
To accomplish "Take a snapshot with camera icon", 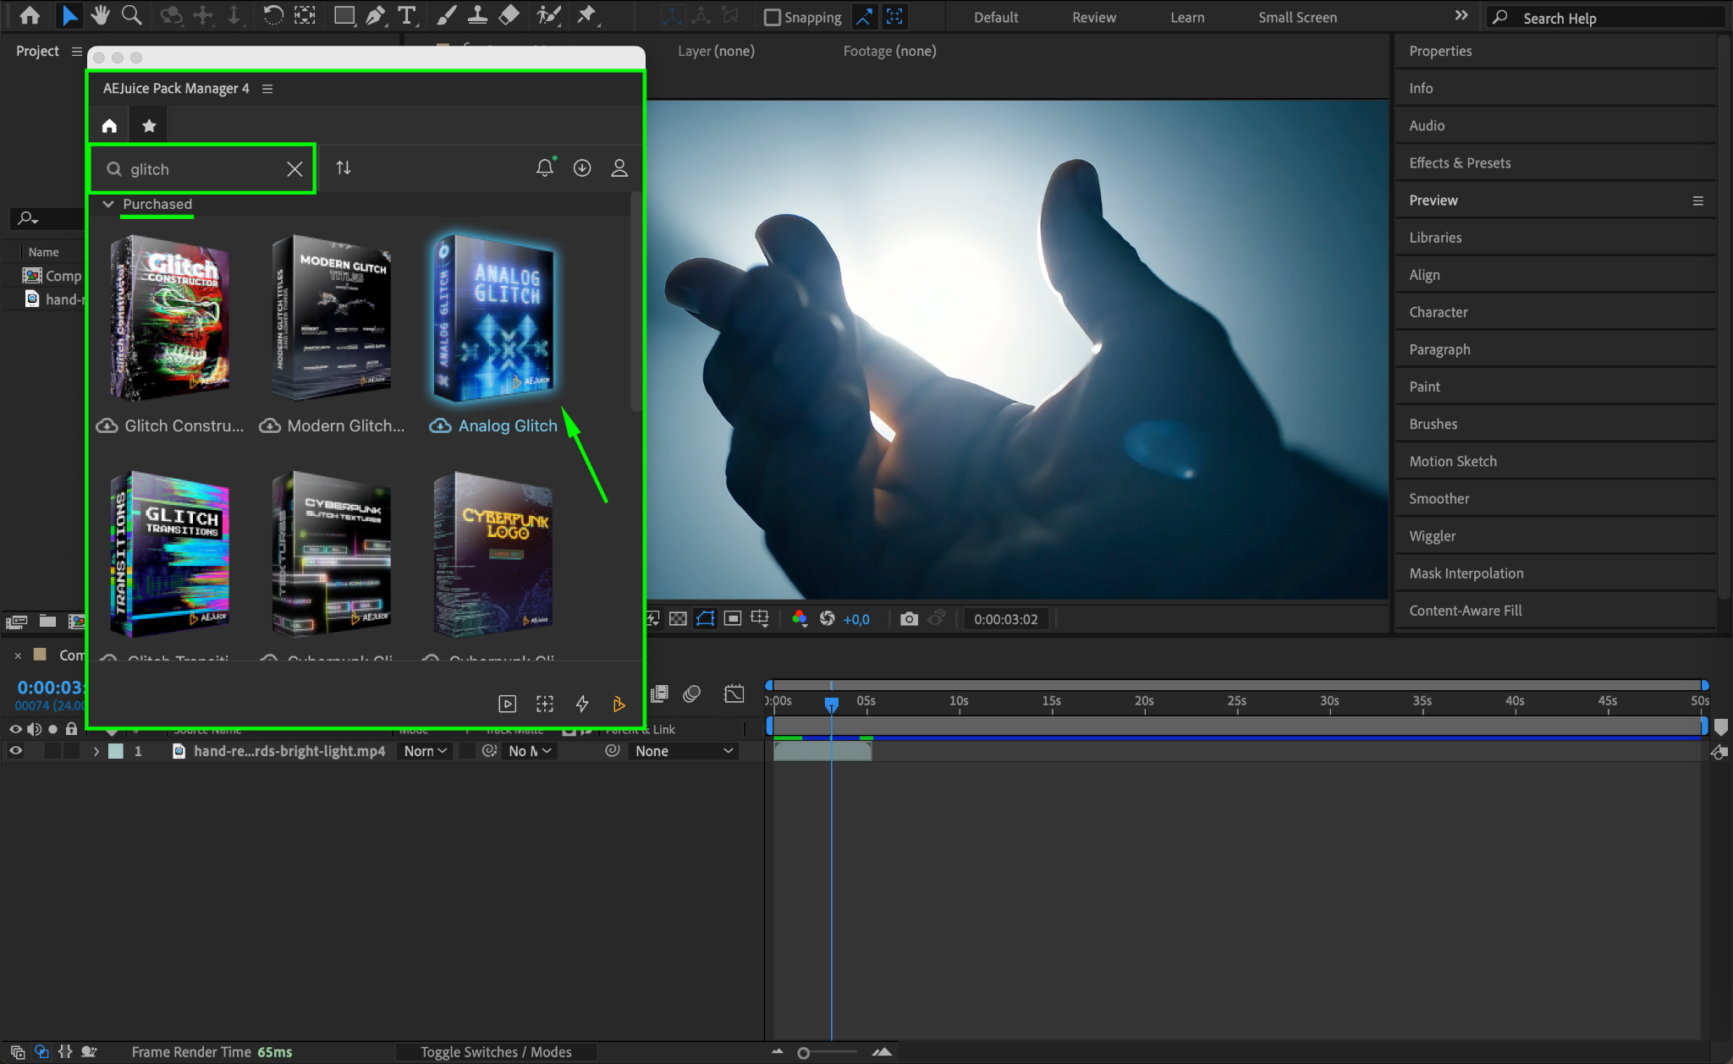I will pos(909,619).
